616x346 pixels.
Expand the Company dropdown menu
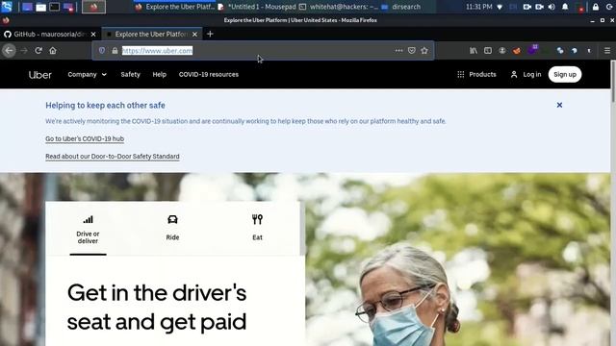coord(87,75)
